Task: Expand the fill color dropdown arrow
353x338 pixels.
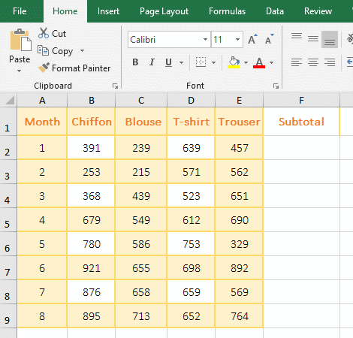Action: (x=246, y=62)
